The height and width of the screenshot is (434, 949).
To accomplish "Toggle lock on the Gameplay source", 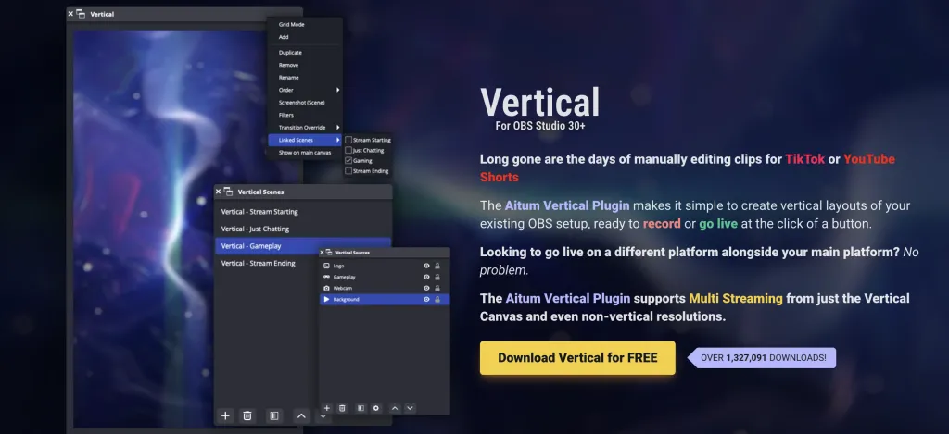I will [437, 277].
